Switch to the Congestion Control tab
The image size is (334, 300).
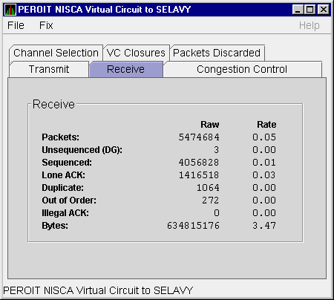(242, 69)
